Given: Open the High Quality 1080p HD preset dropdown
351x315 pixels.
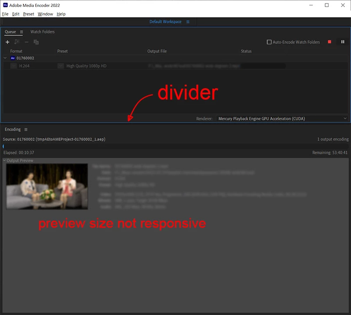Looking at the screenshot, I should [61, 66].
